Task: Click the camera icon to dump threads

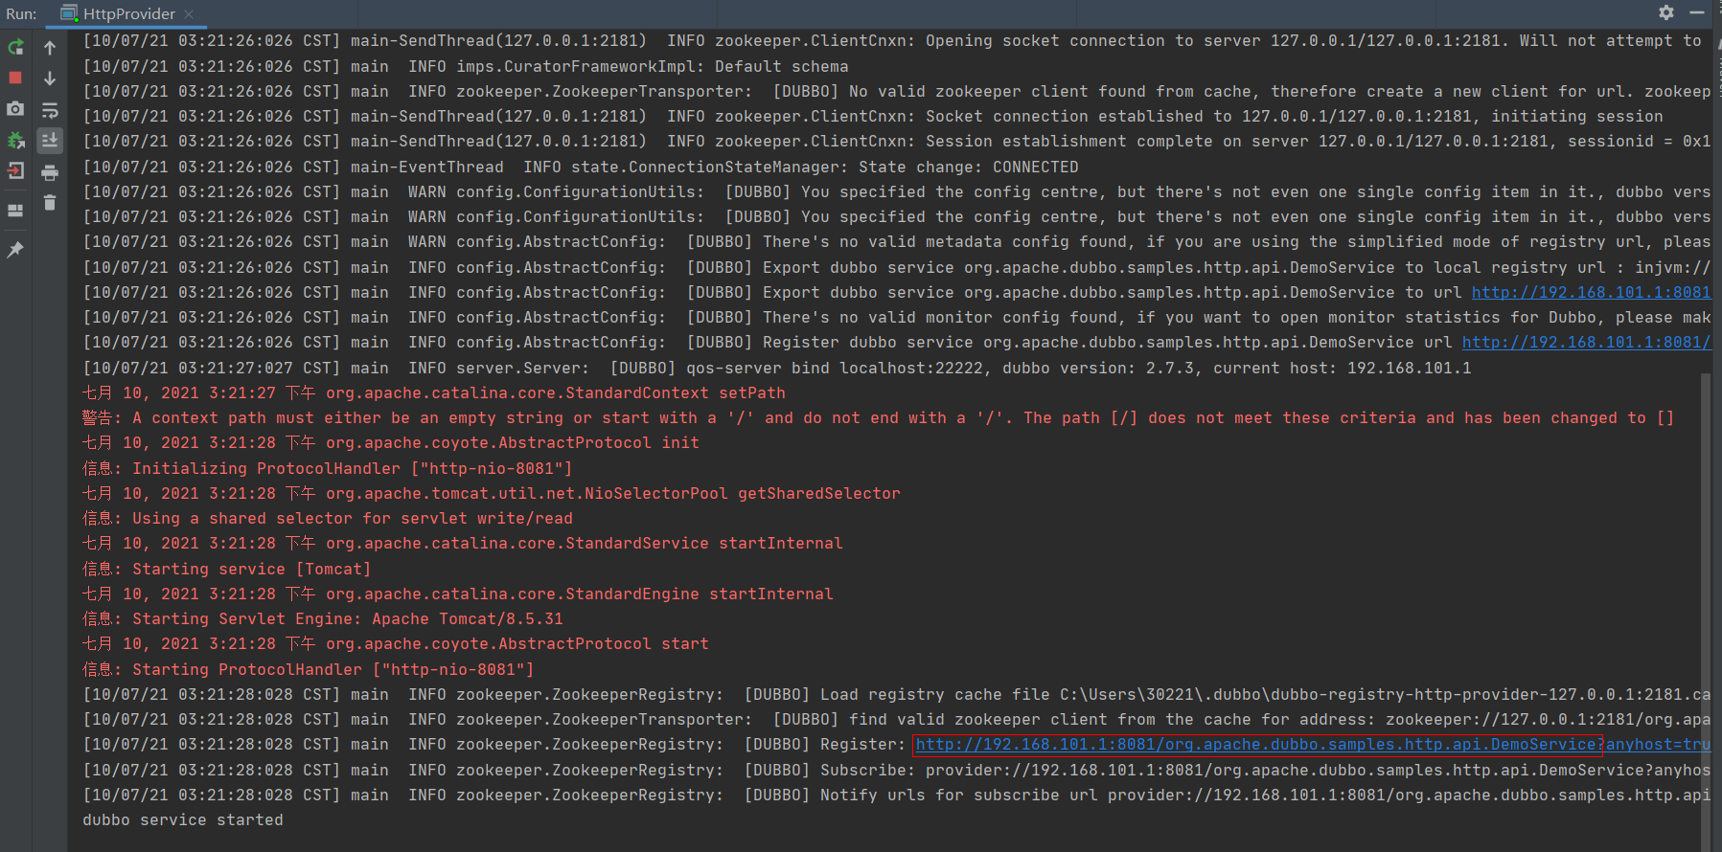Action: (15, 109)
